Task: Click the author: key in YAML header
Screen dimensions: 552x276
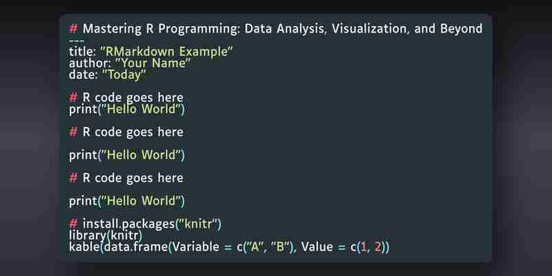Action: point(90,63)
